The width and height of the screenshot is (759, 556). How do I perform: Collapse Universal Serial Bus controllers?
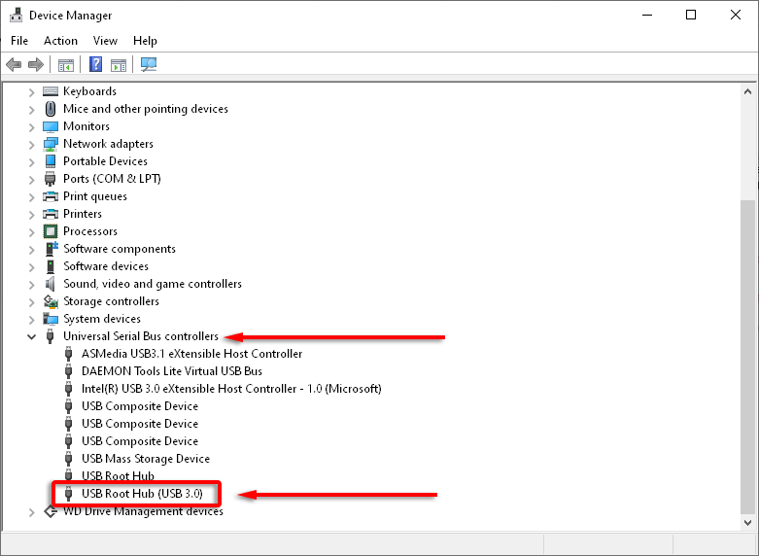[31, 336]
